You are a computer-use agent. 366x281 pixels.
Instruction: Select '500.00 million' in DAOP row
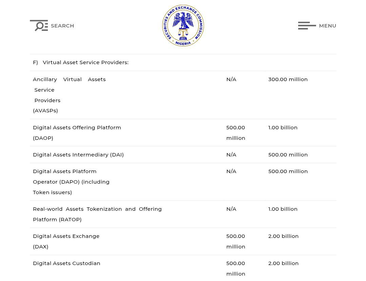pos(236,133)
